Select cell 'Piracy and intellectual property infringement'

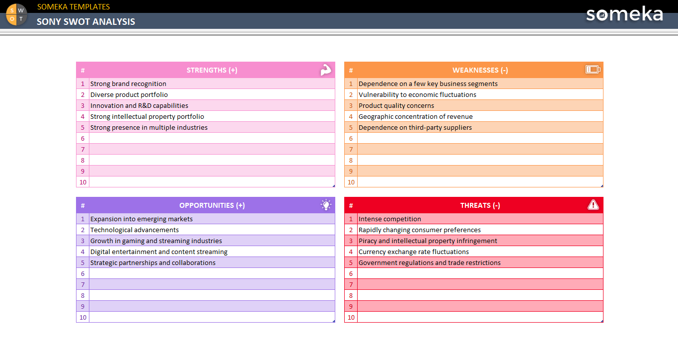click(x=480, y=241)
